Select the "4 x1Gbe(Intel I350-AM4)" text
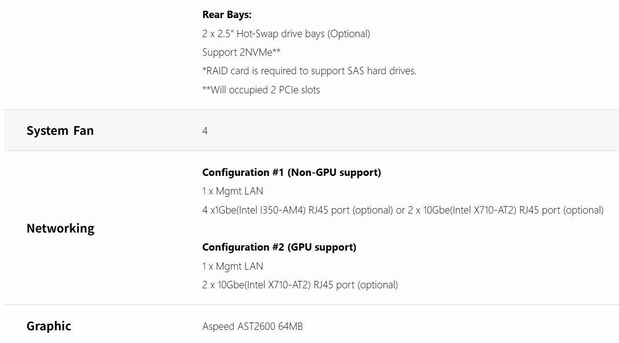Image resolution: width=619 pixels, height=343 pixels. [253, 210]
